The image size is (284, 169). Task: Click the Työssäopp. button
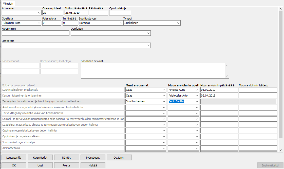click(x=93, y=158)
